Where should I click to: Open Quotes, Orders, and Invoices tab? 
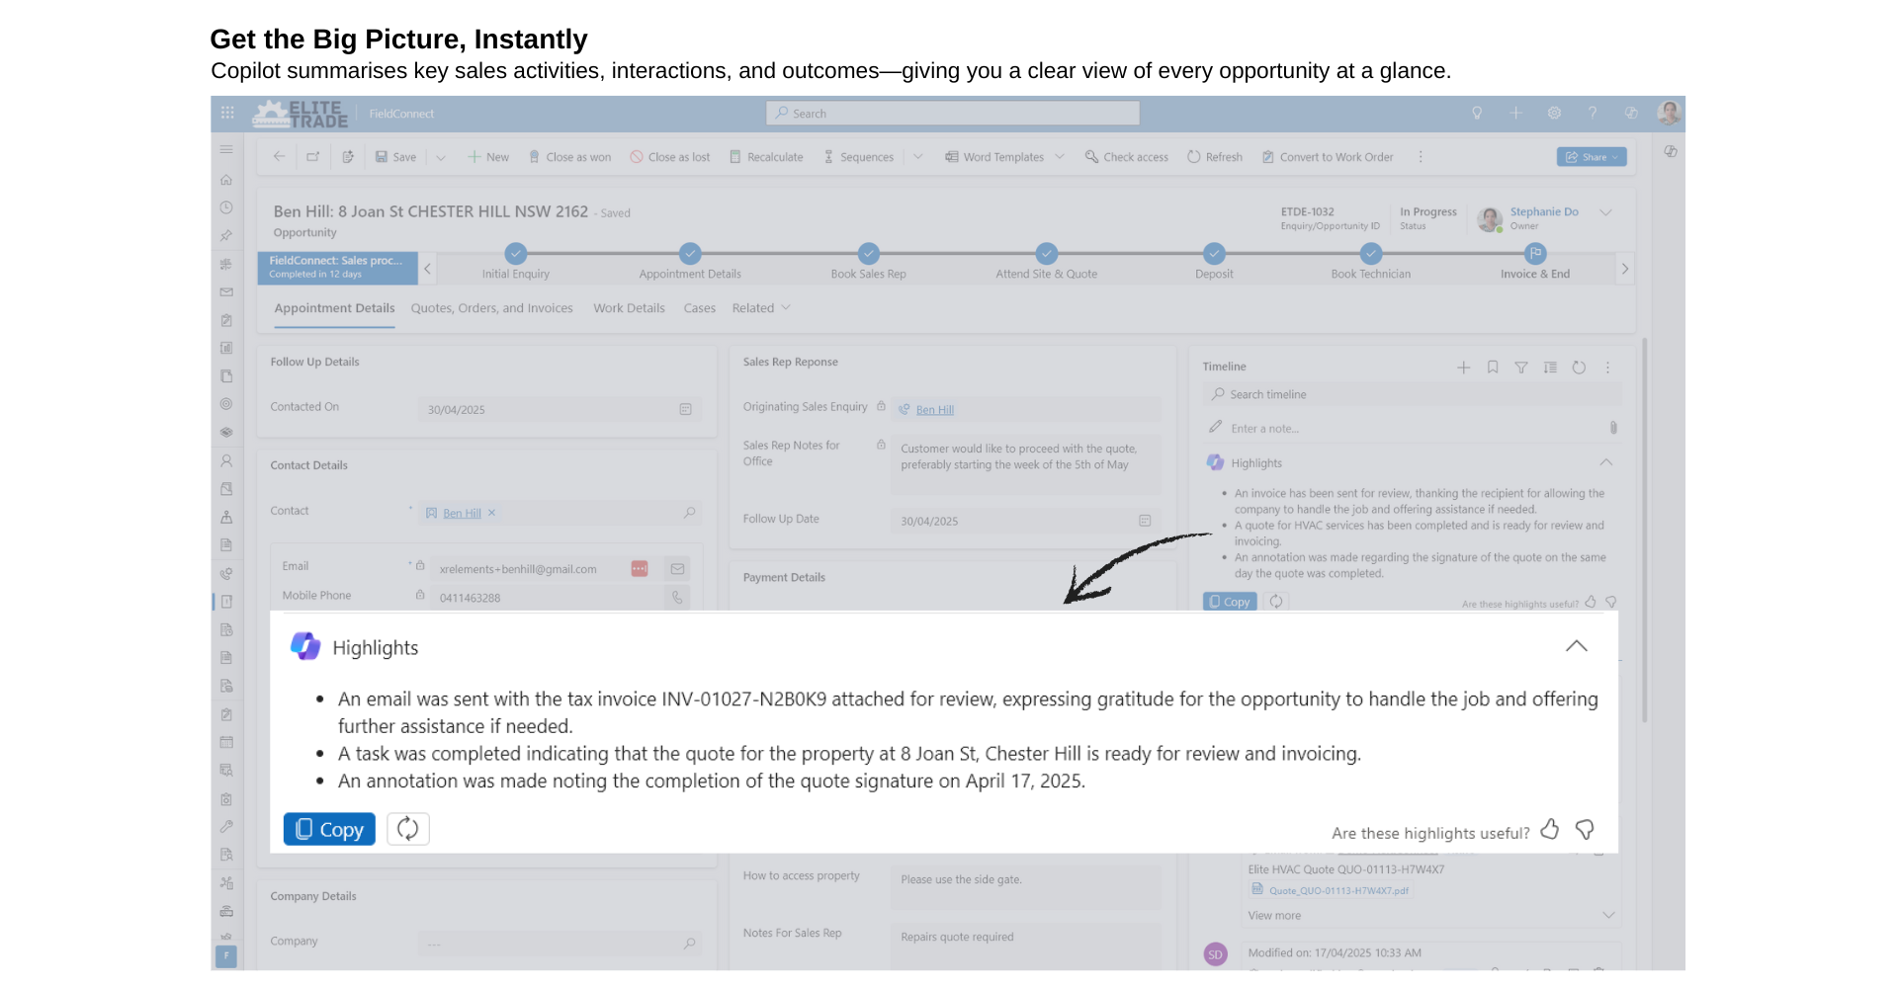coord(492,308)
